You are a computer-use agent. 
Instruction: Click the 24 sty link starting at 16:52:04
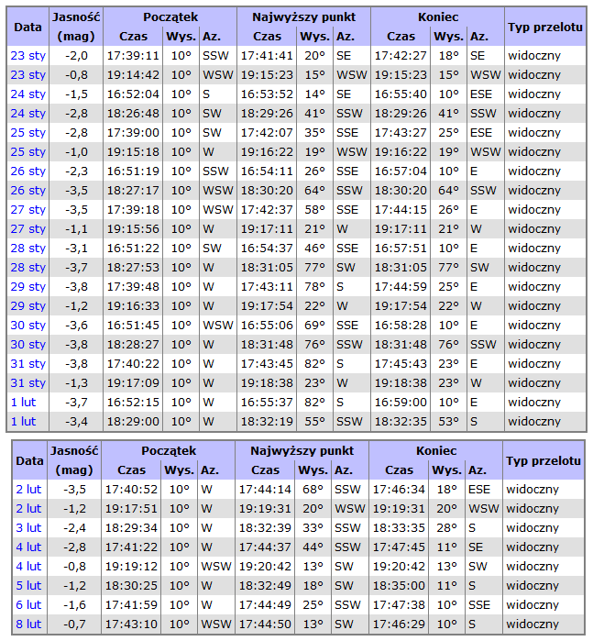(x=27, y=94)
